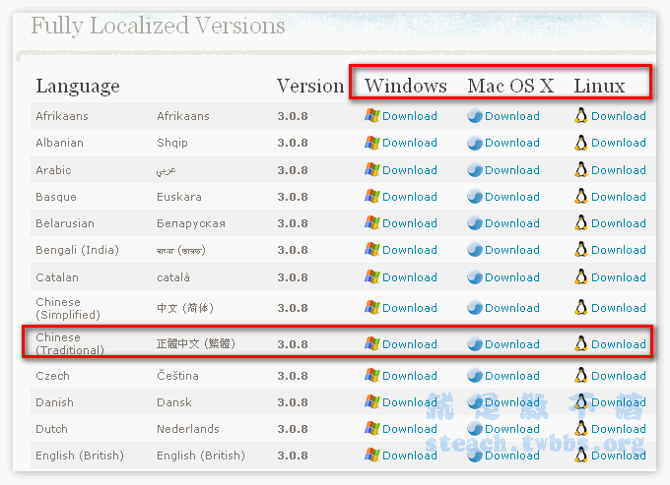Click the Euskara native name cell
670x485 pixels.
179,197
